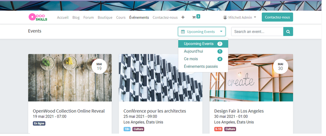Click the Search an event input field
Screen dimensions: 326x136
(257, 32)
